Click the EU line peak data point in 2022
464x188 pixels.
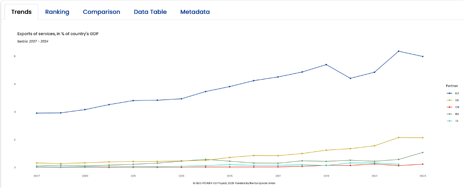pyautogui.click(x=399, y=51)
